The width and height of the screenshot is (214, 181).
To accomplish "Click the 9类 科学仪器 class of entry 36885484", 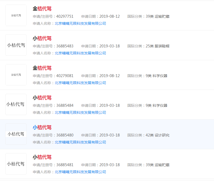I will [156, 105].
